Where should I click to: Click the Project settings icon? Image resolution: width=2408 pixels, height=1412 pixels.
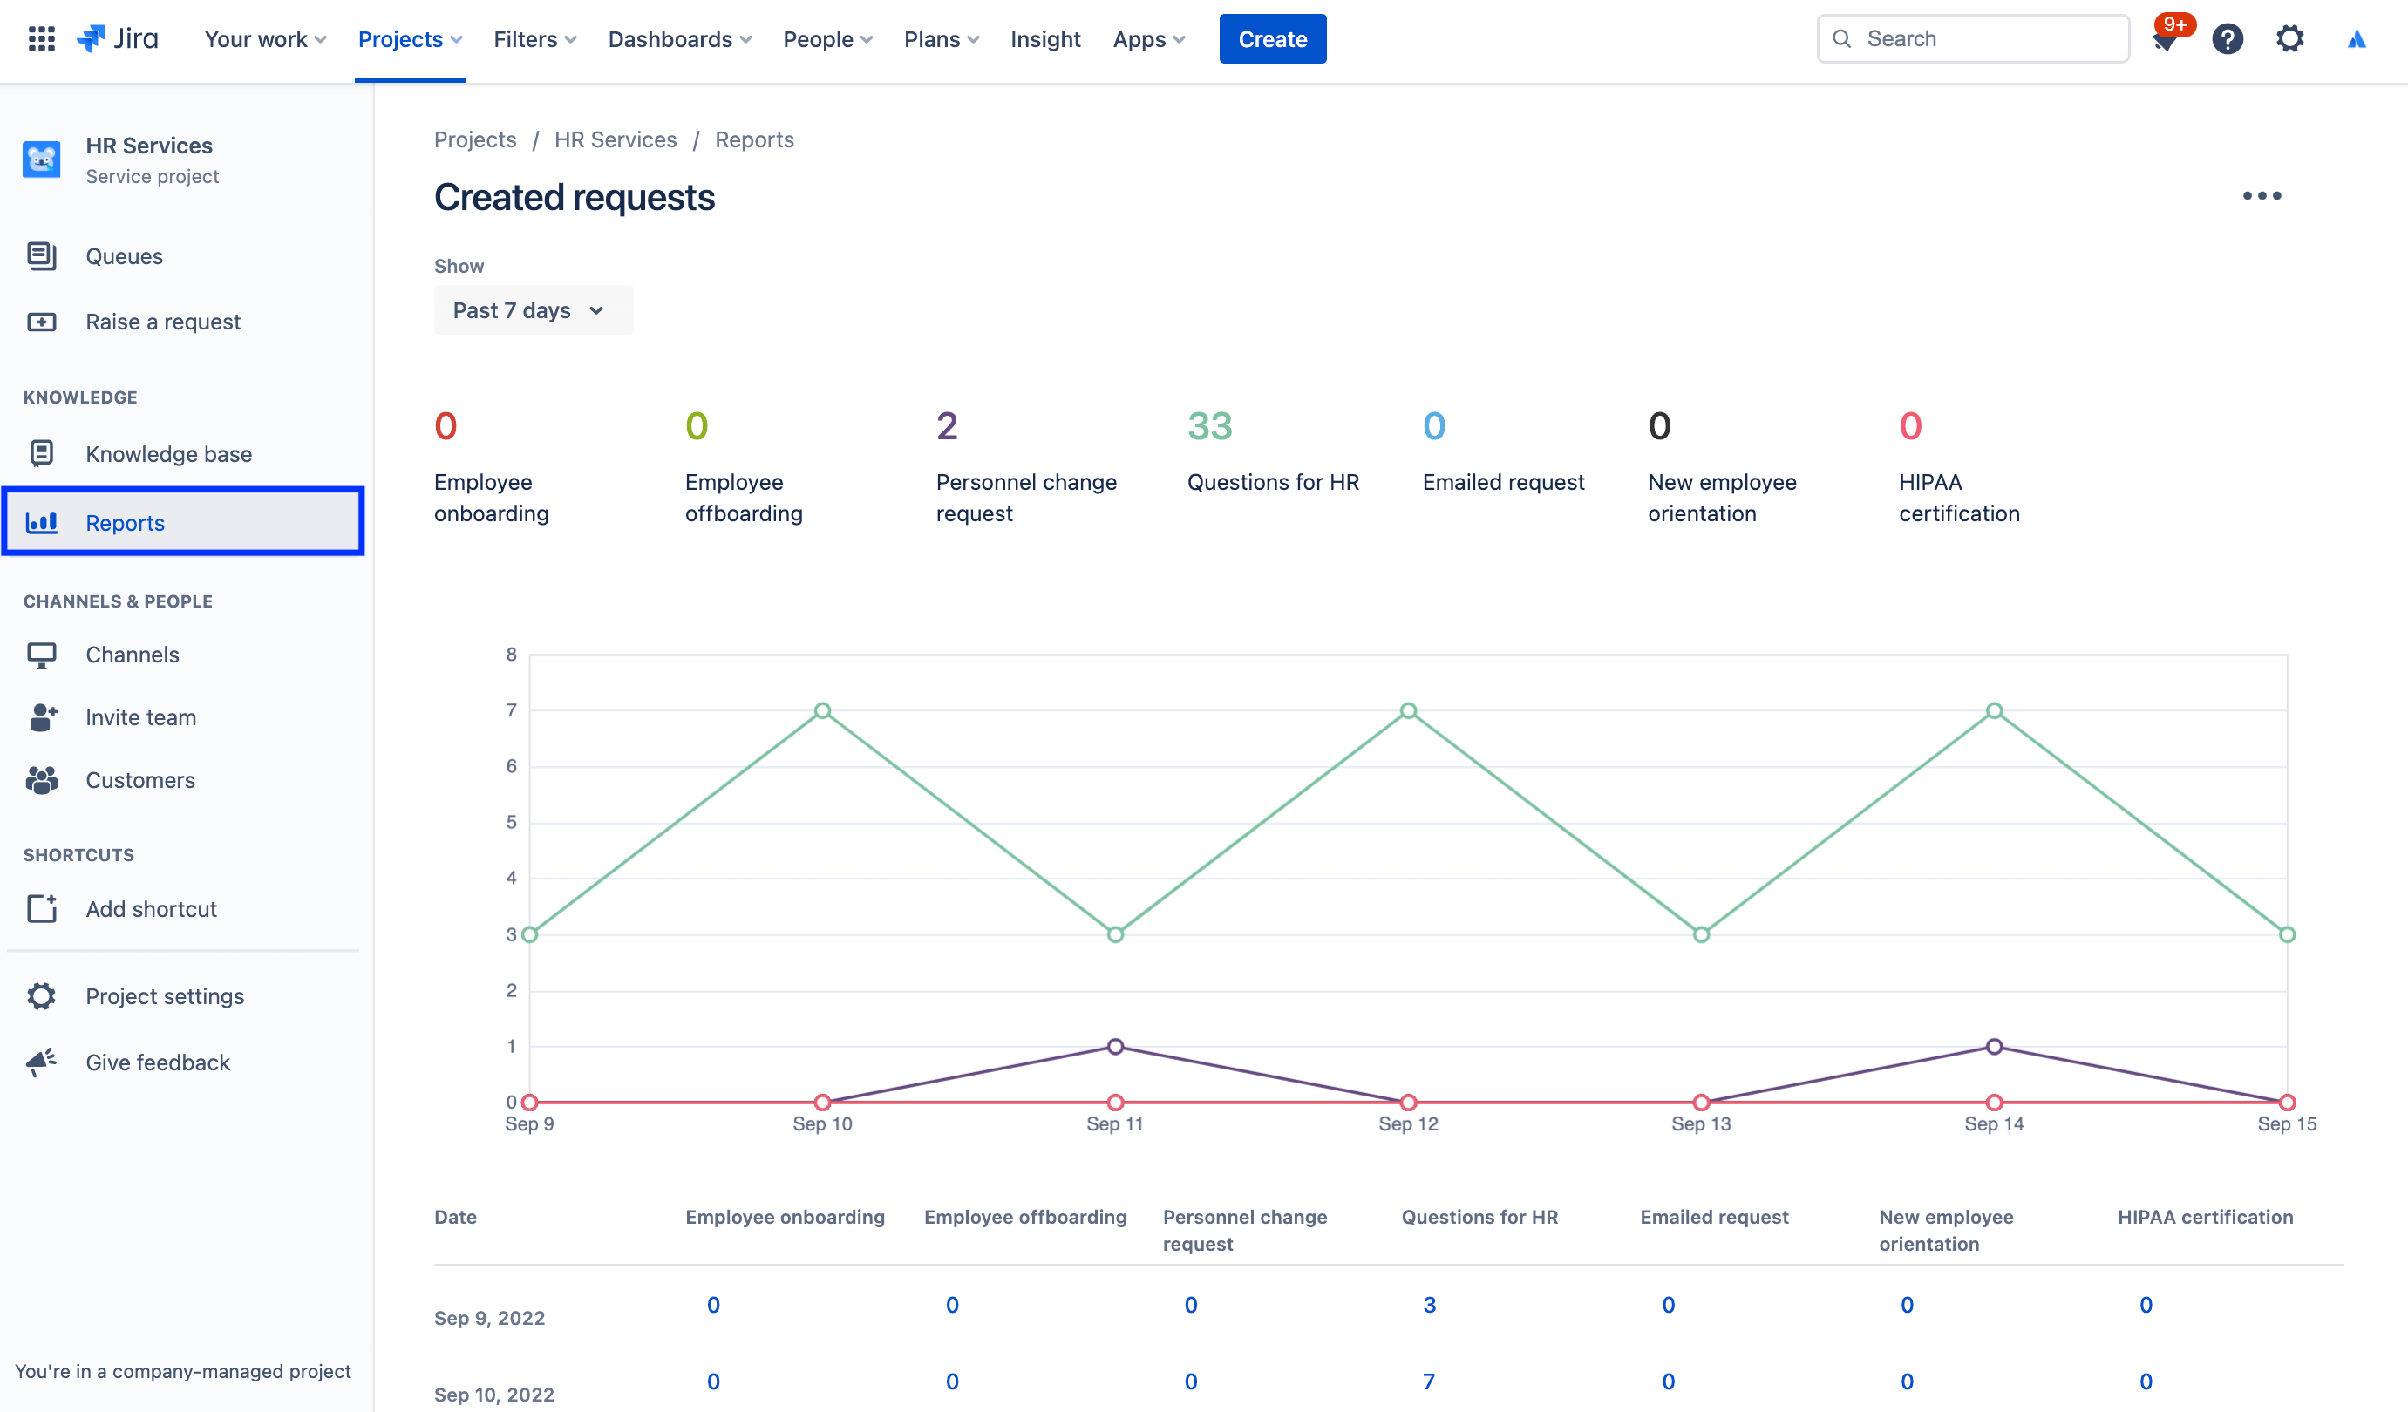[x=40, y=995]
